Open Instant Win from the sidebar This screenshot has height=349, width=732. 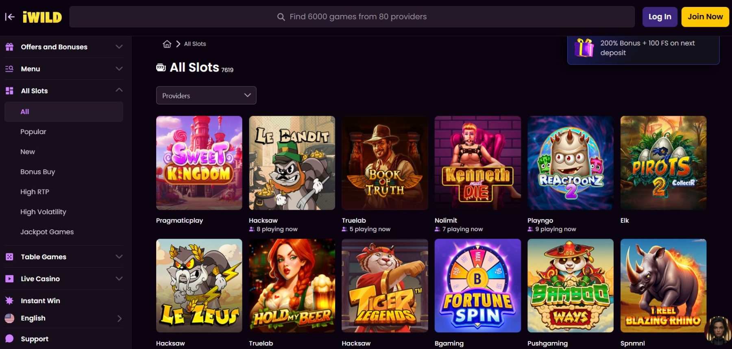coord(40,301)
